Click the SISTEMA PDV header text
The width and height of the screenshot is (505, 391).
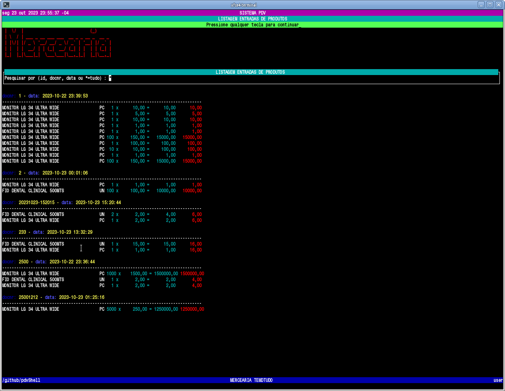point(252,13)
